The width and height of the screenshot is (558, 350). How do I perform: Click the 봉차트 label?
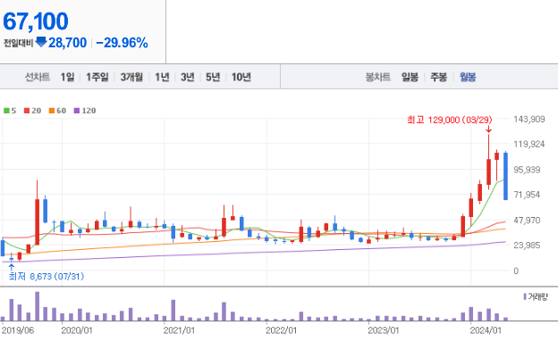coord(378,77)
